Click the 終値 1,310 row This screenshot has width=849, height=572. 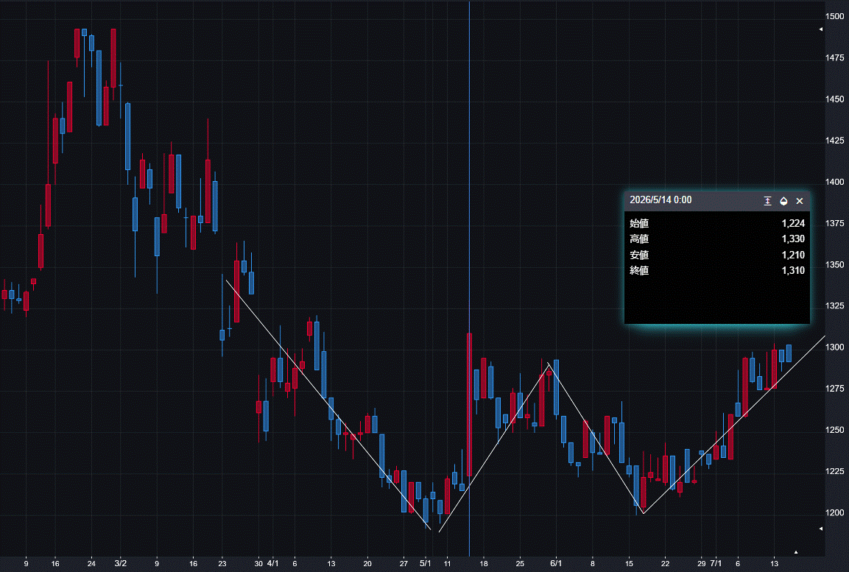[717, 271]
